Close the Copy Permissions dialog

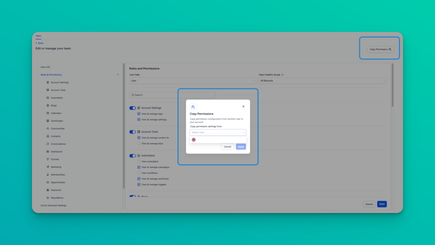244,106
